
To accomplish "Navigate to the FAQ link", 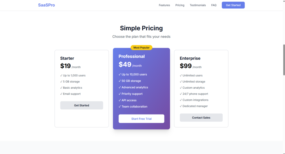I will [214, 5].
